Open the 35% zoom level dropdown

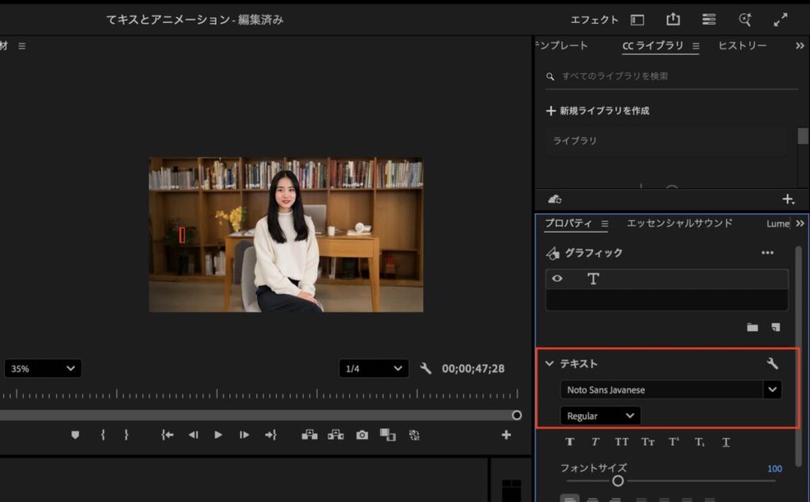click(43, 368)
